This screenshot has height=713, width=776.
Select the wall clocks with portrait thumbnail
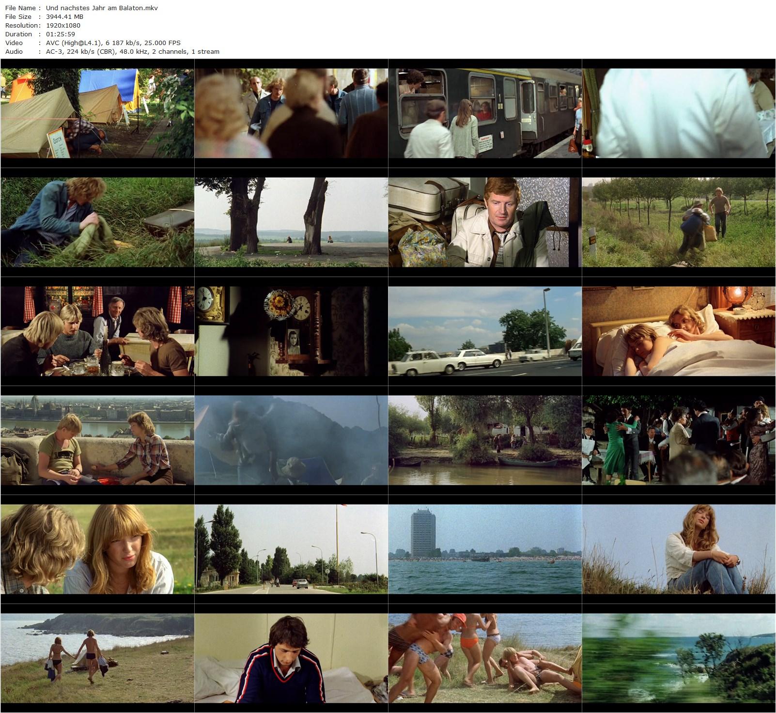click(x=291, y=331)
